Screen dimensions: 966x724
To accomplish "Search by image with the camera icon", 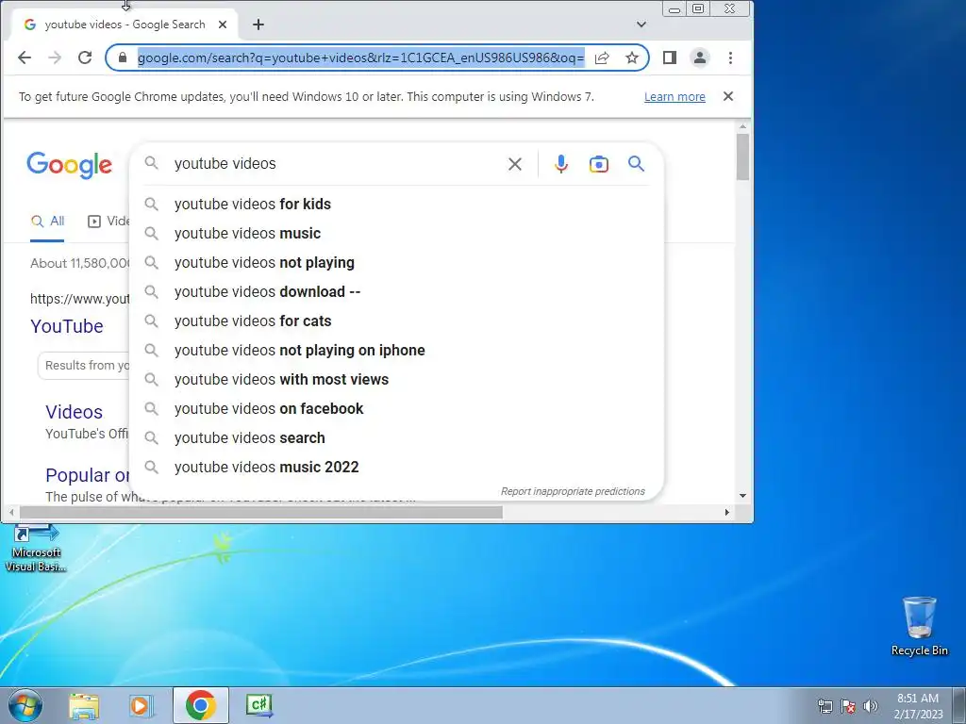I will pos(599,164).
